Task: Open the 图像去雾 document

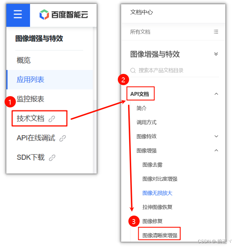Action: [x=152, y=165]
